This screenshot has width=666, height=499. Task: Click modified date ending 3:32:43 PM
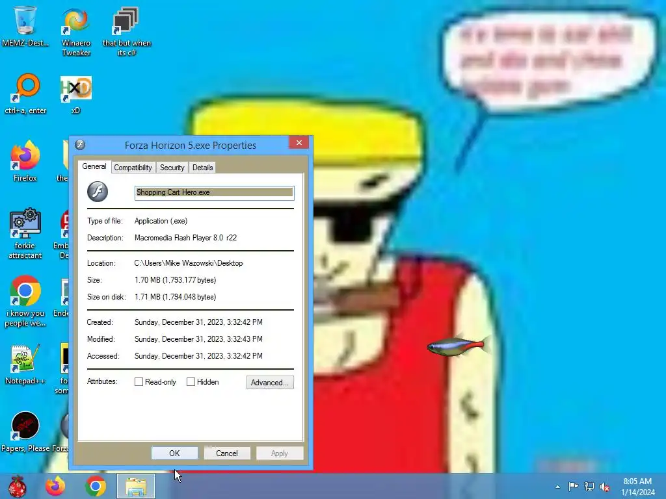pos(198,339)
